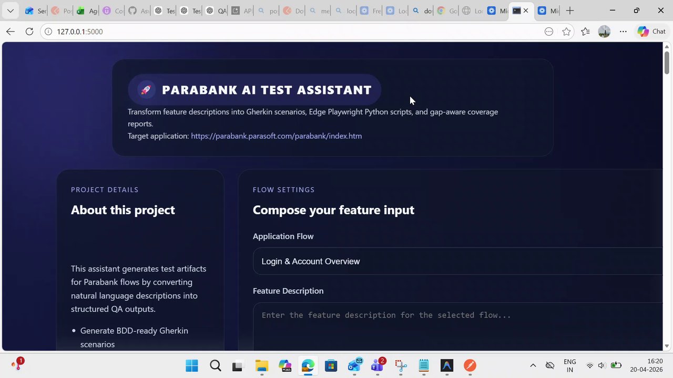
Task: Switch to the 'AP' browser tab
Action: pyautogui.click(x=241, y=10)
